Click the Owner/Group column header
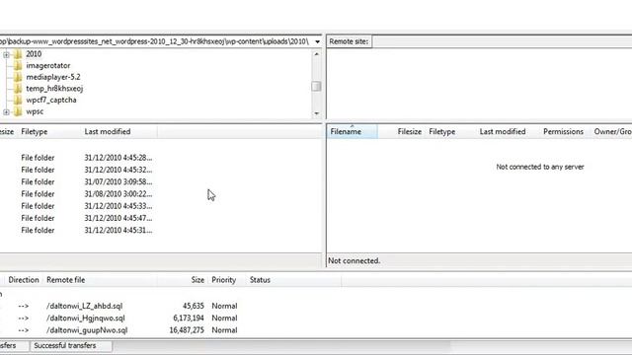The image size is (632, 355). coord(612,131)
